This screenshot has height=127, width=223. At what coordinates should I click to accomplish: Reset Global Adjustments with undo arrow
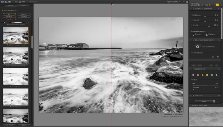pyautogui.click(x=219, y=9)
